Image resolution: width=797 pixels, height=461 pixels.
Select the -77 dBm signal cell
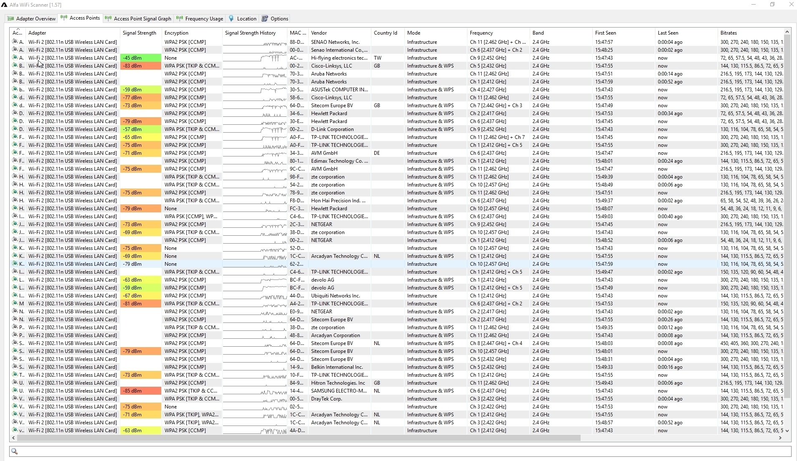tap(141, 97)
